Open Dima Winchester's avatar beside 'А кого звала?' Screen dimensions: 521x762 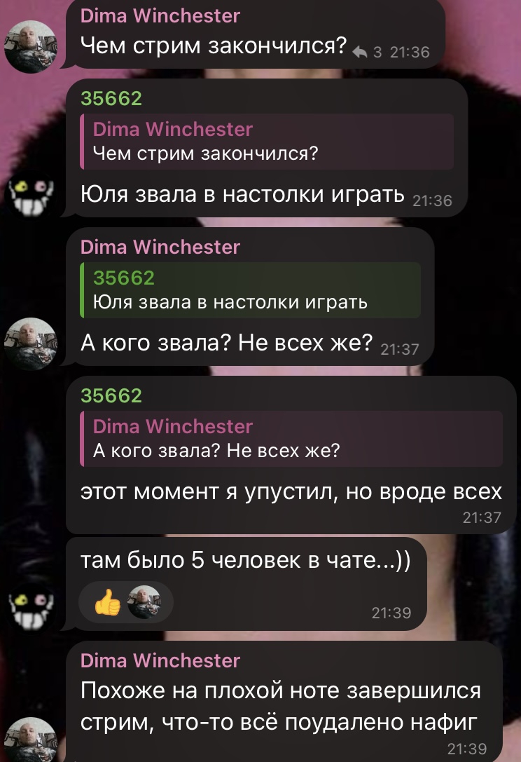(31, 344)
